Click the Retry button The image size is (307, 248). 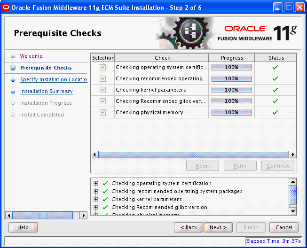240,166
